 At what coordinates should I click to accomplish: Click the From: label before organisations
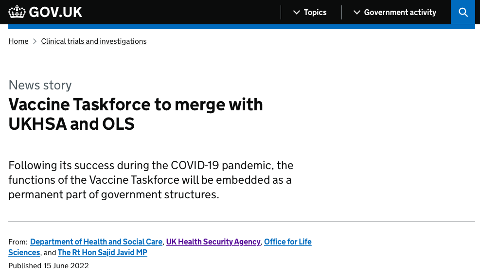tap(18, 242)
